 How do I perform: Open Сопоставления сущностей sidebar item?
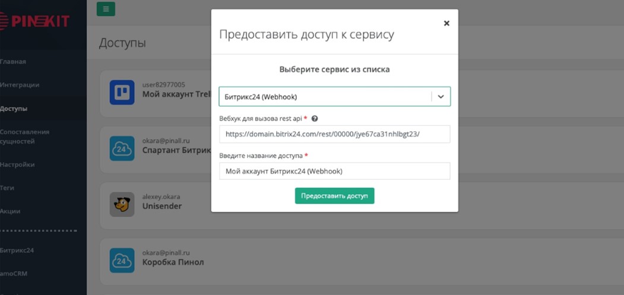[x=24, y=137]
